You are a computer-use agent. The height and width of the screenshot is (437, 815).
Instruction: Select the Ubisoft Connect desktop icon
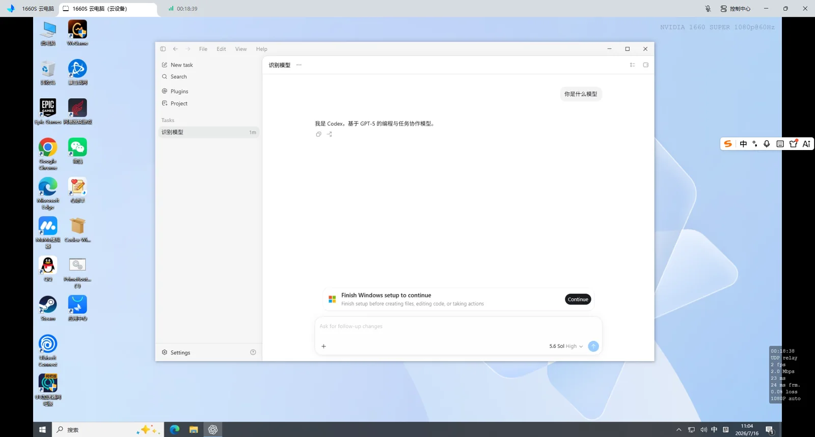coord(48,351)
